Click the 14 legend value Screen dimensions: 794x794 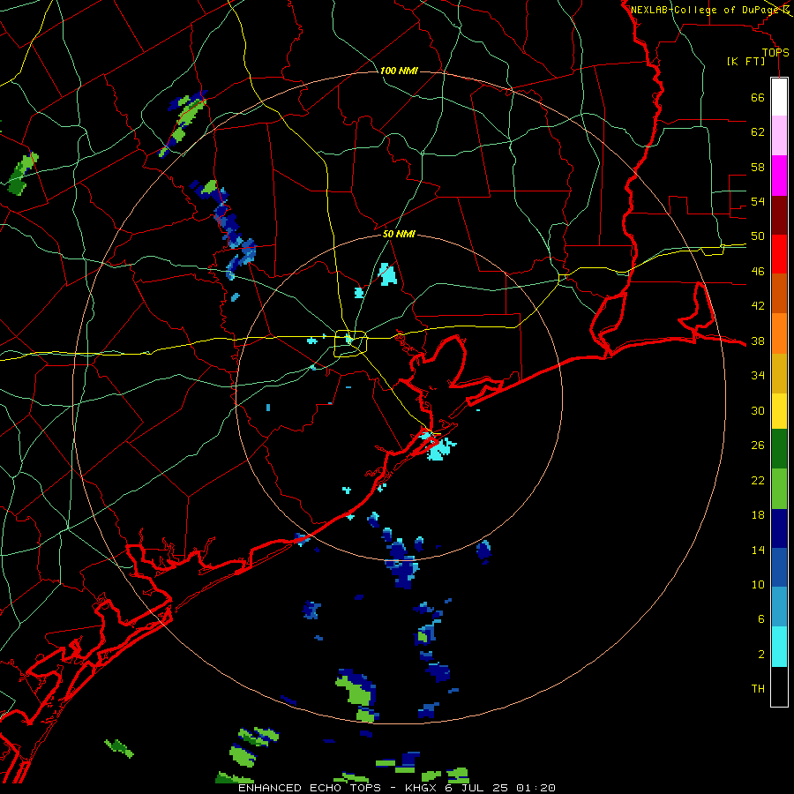pos(758,550)
